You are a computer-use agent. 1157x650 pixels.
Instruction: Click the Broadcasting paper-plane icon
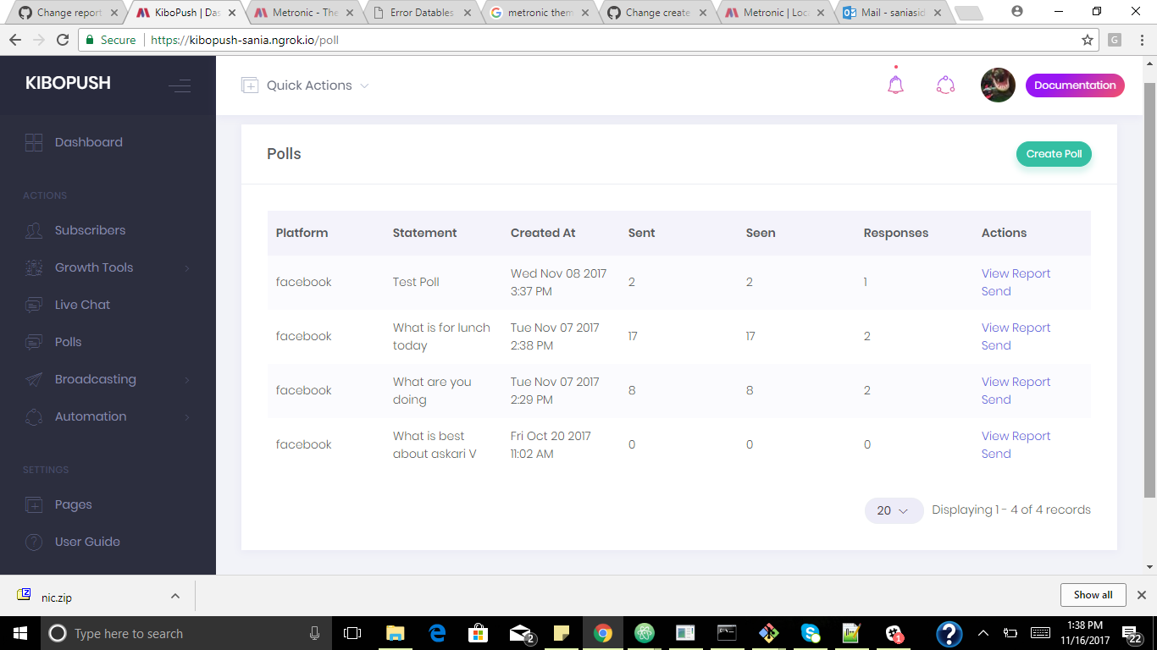[x=33, y=379]
